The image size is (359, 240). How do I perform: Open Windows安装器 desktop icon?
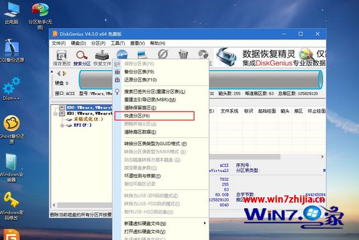[11, 168]
